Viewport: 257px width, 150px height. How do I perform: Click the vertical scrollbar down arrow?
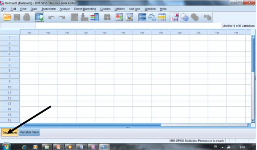coord(253,121)
